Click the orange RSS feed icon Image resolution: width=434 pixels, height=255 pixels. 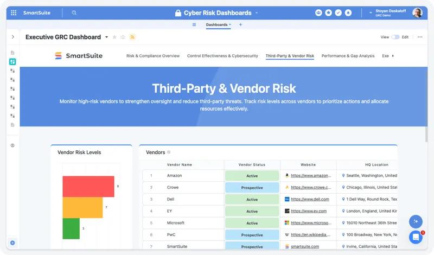point(132,37)
